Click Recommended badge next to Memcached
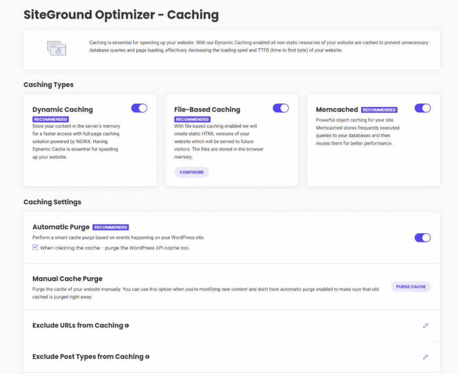This screenshot has width=459, height=374. (379, 110)
